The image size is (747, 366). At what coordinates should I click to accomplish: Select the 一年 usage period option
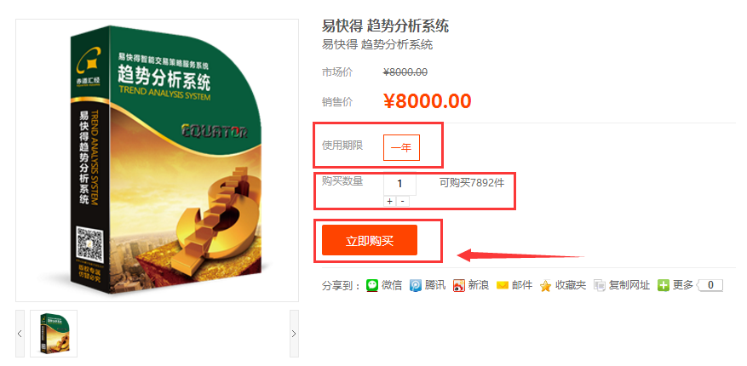401,147
